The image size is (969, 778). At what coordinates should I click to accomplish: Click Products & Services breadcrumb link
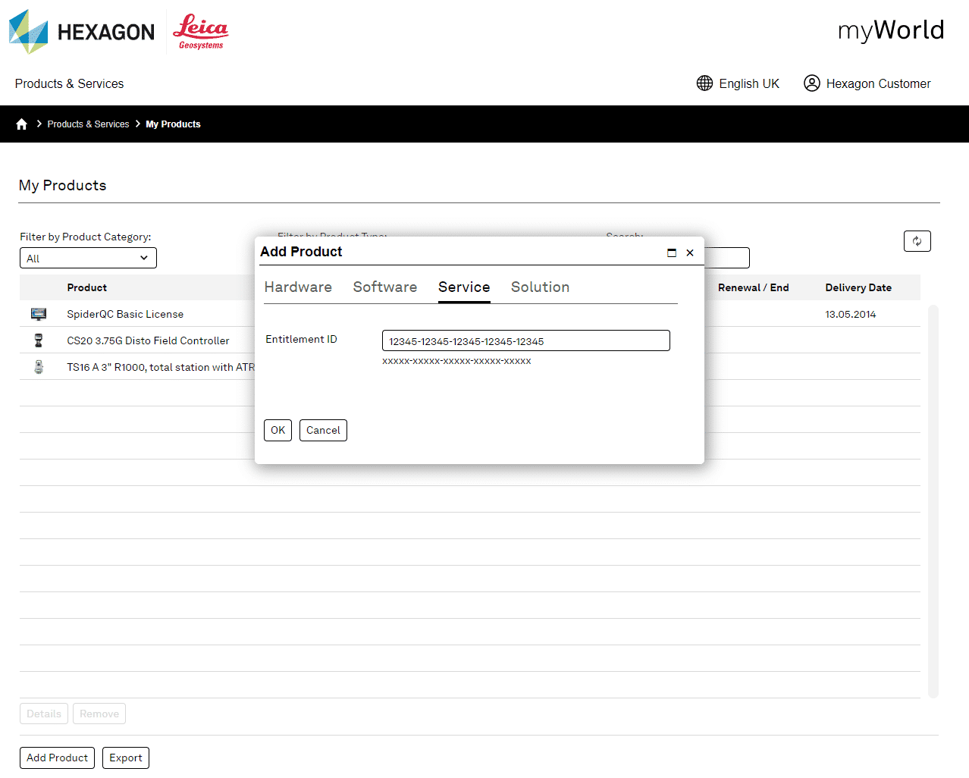point(88,124)
